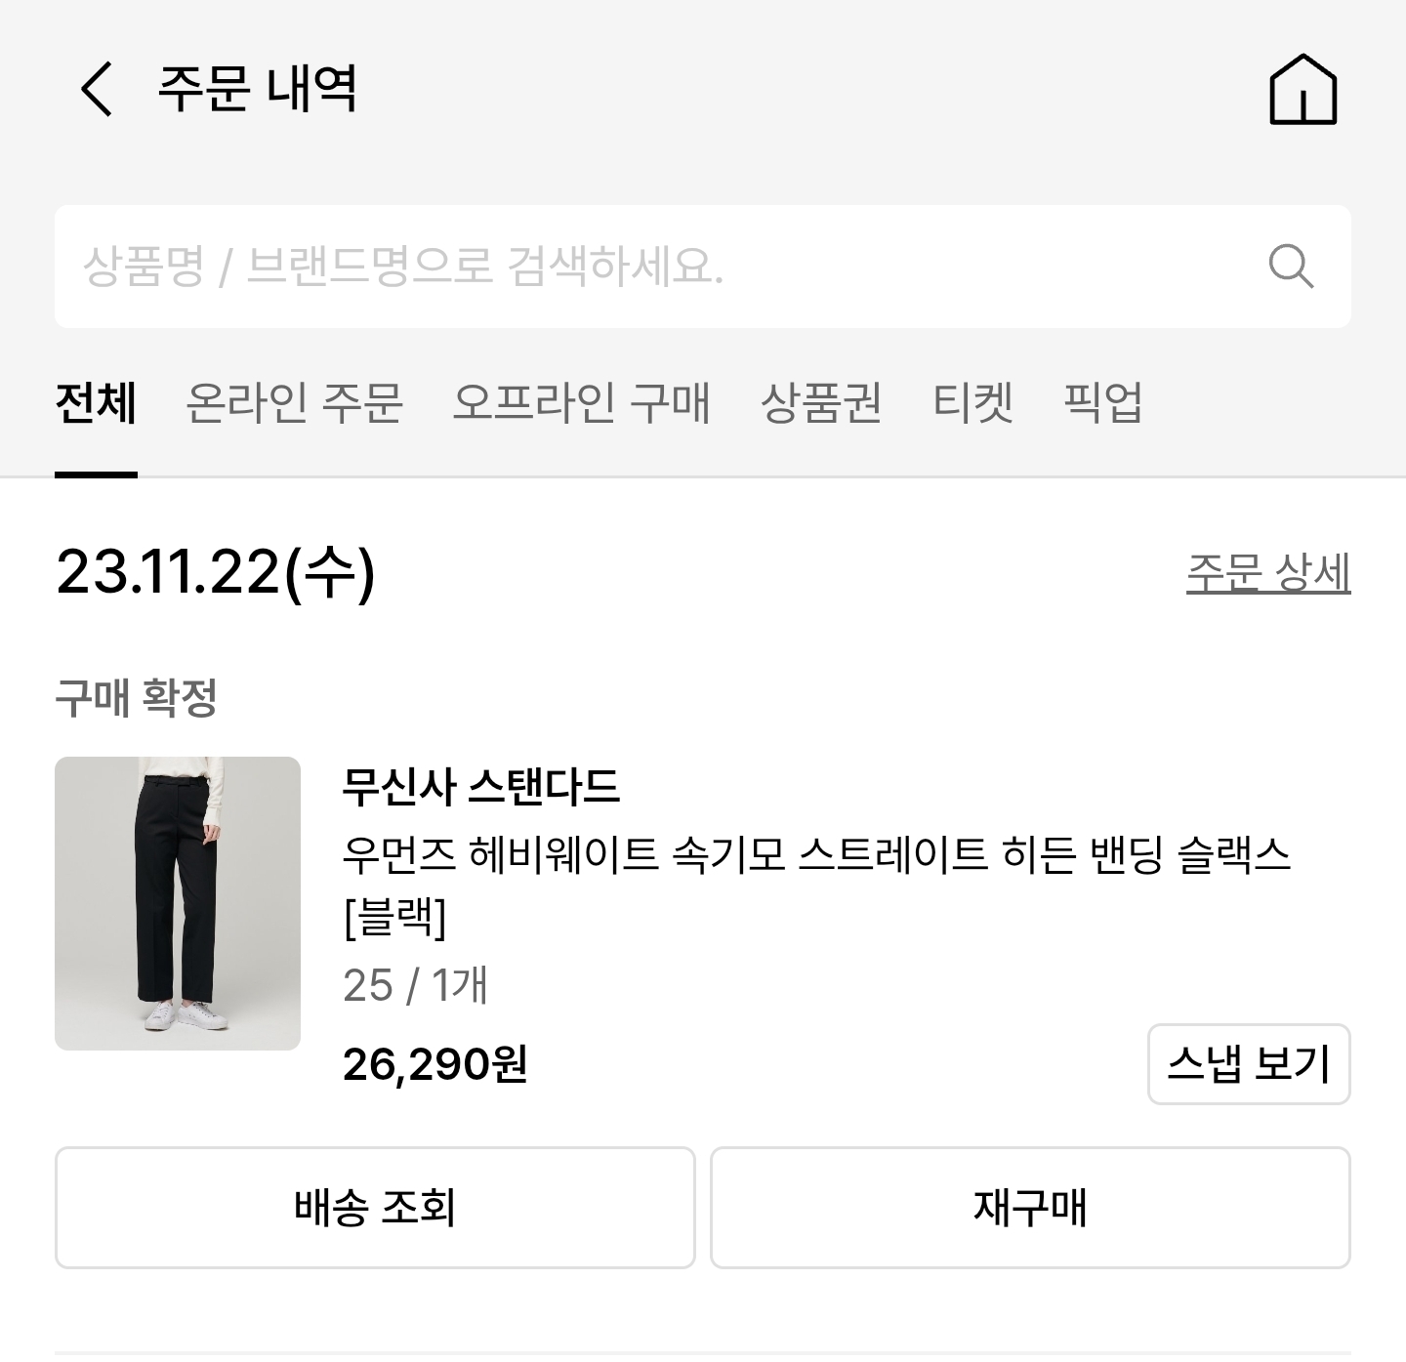Select the 티켓 tab
Screen dimensions: 1406x1362
pyautogui.click(x=972, y=402)
